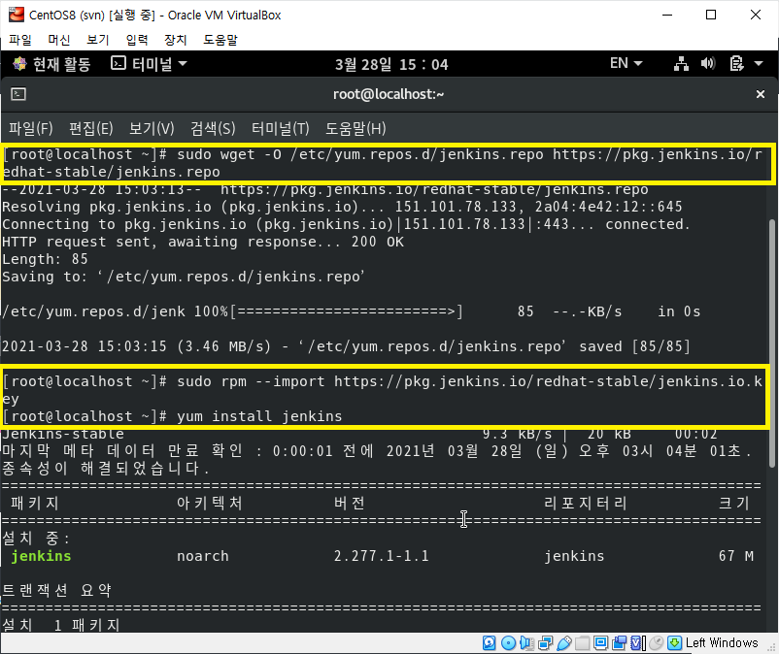779x654 pixels.
Task: Click the GNOME activities logo icon
Action: pyautogui.click(x=19, y=63)
